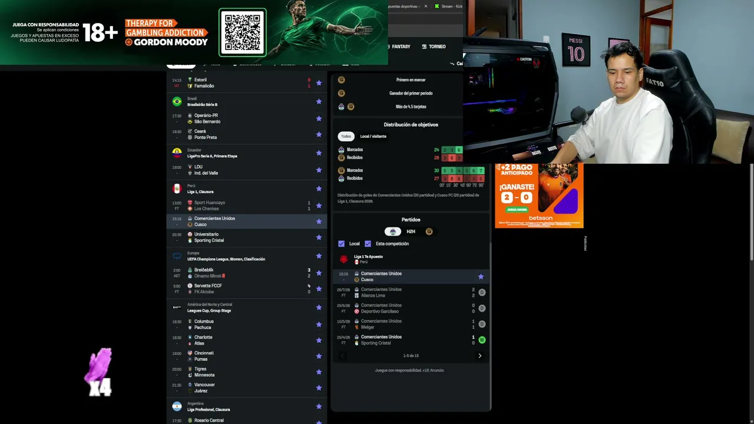Toggle favorite star for Breiðablik vs Dinamo Minsk

pyautogui.click(x=319, y=273)
